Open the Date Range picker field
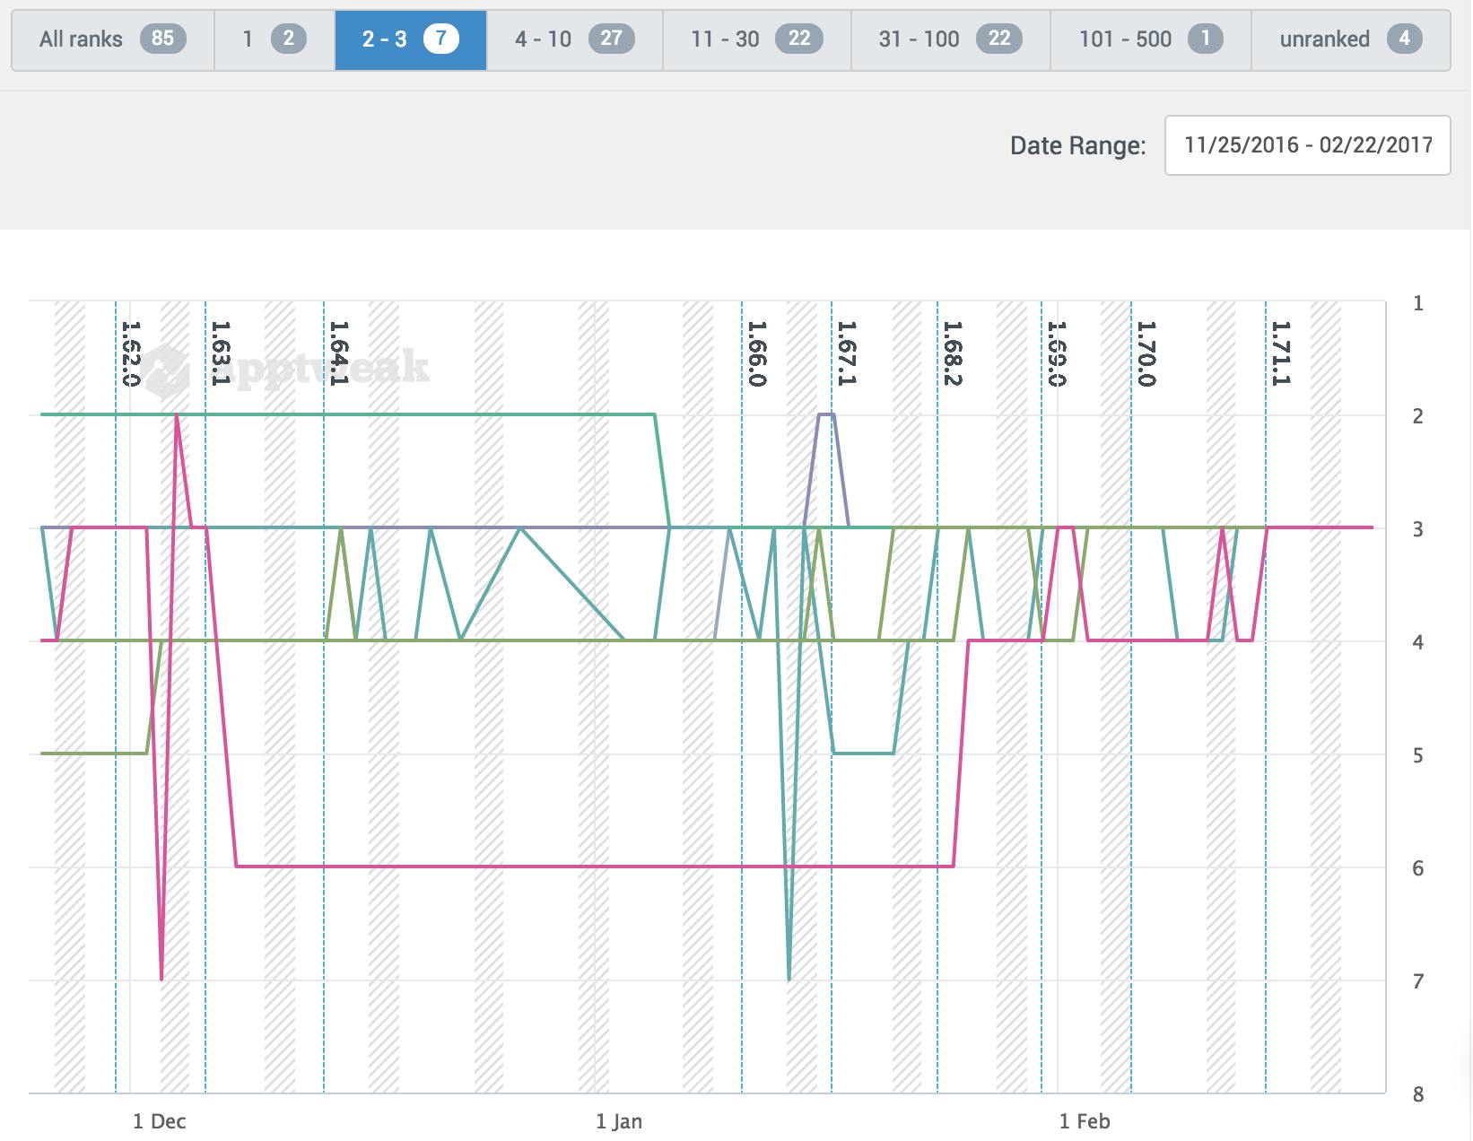This screenshot has height=1141, width=1473. [1307, 145]
